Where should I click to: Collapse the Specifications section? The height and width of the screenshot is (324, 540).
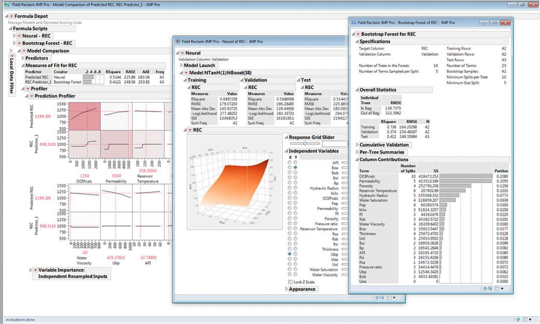pos(357,42)
